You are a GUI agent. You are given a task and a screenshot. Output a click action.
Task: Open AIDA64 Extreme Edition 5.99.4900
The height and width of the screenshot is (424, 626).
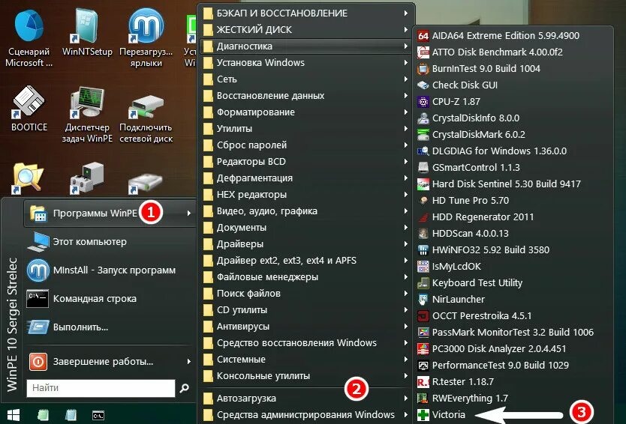(x=513, y=35)
